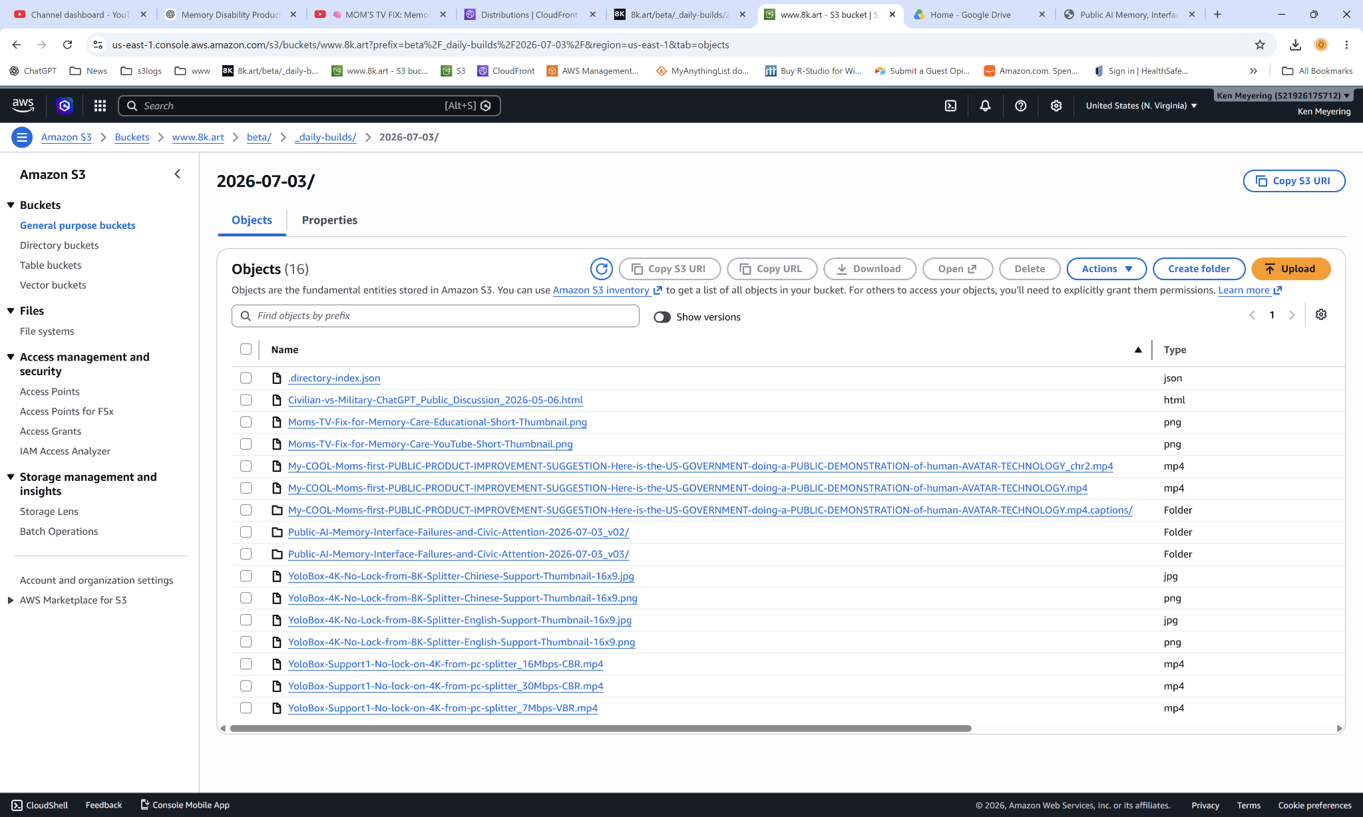Open Ken Meyering account menu
This screenshot has width=1363, height=817.
click(x=1283, y=96)
